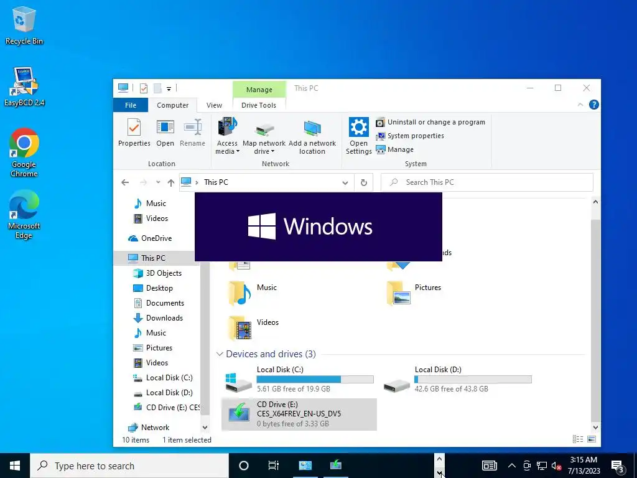Switch to the View ribbon tab
Viewport: 637px width, 478px height.
[x=214, y=105]
